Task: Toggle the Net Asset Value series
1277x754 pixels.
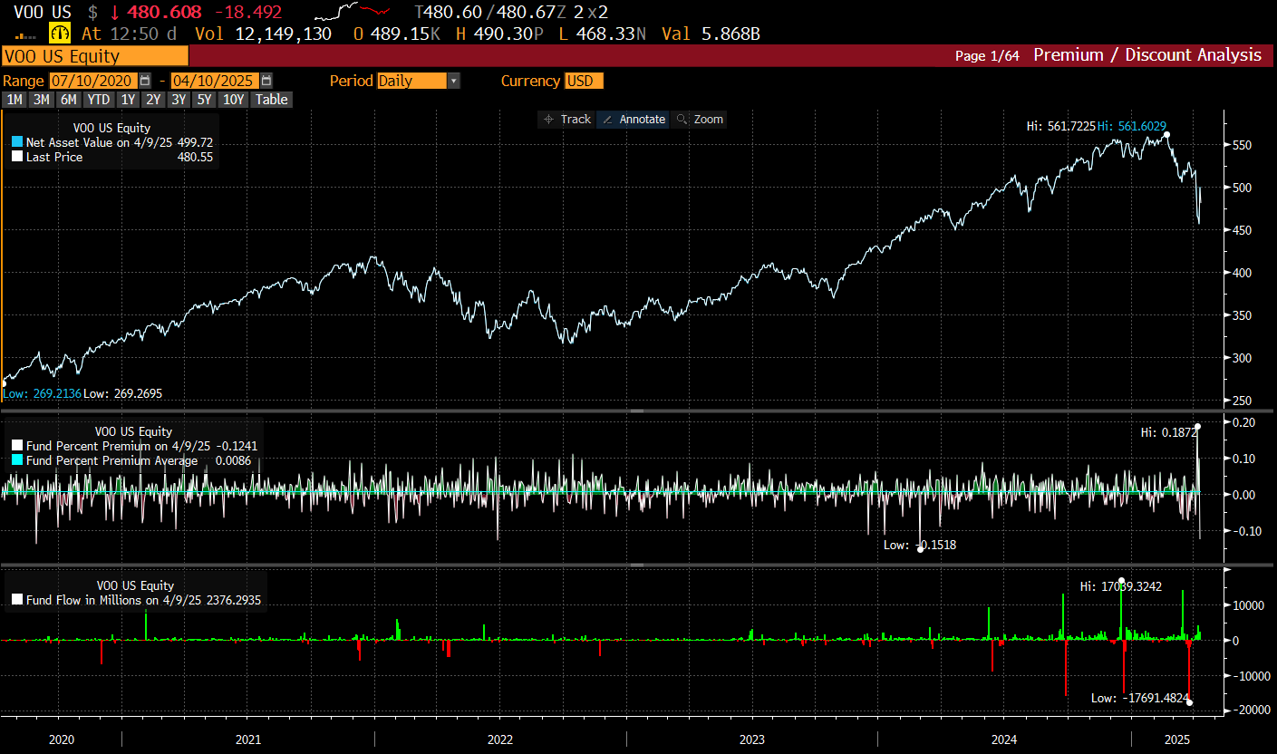Action: point(17,143)
